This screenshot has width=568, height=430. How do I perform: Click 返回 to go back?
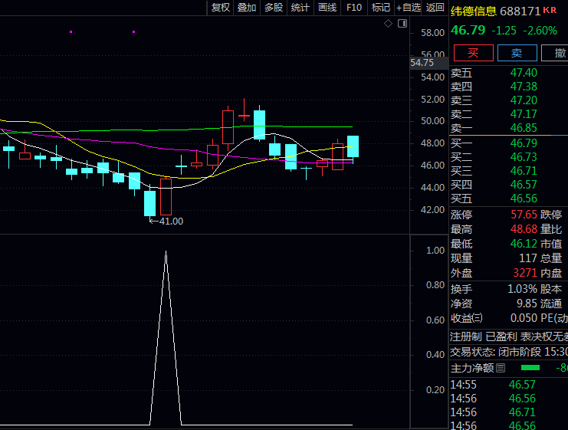[435, 8]
